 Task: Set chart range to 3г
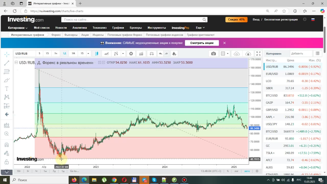28,171
